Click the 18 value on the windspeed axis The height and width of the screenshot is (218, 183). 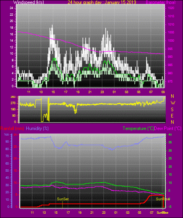point(11,27)
